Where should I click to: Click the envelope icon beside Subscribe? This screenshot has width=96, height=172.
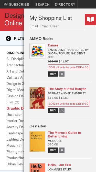point(6,4)
